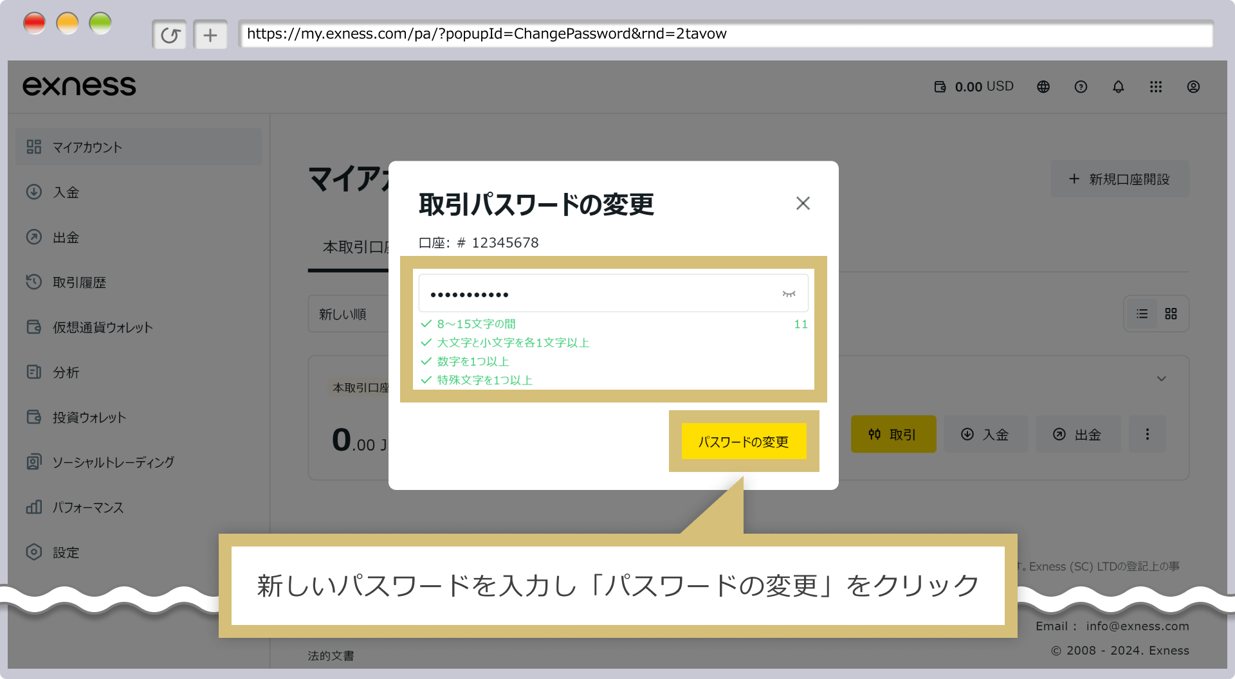
Task: Open the help question mark icon
Action: [x=1081, y=87]
